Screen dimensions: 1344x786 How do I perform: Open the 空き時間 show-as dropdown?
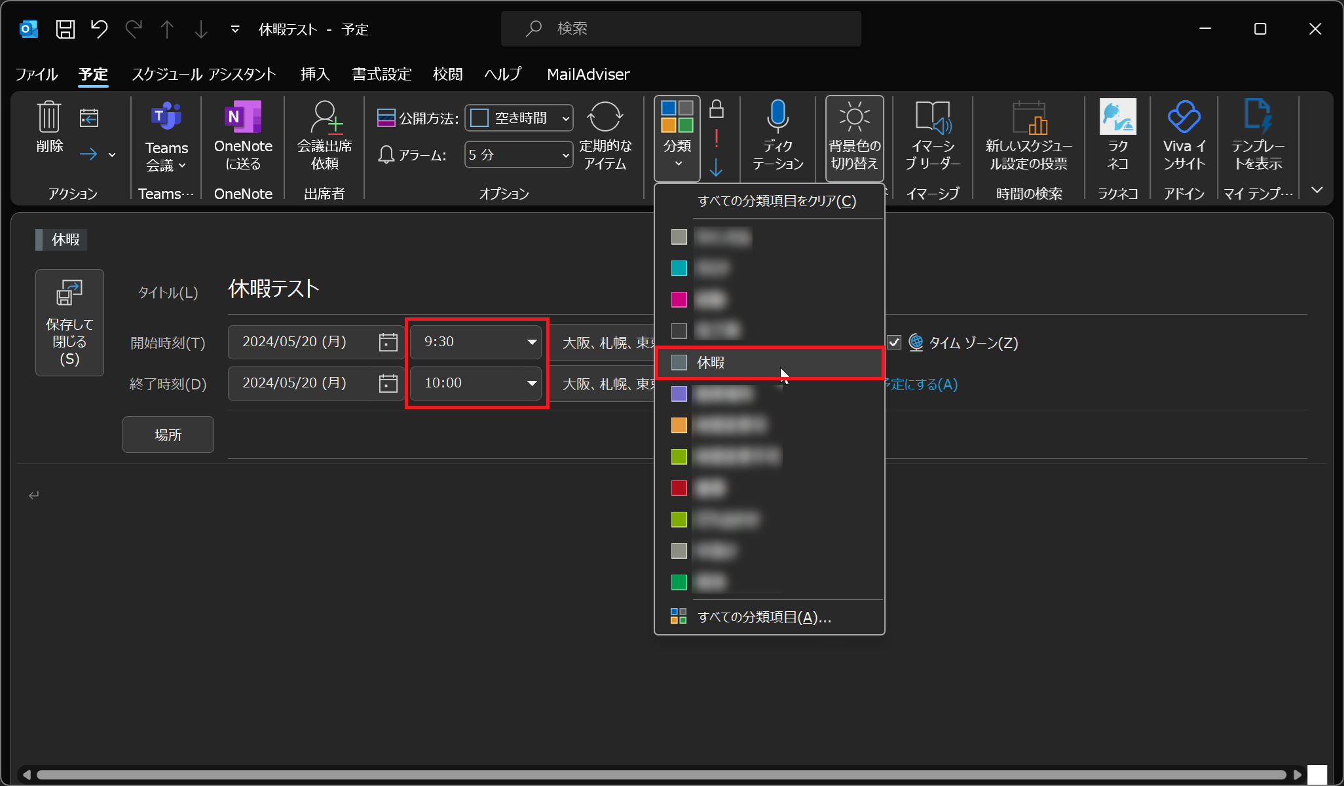pos(565,119)
